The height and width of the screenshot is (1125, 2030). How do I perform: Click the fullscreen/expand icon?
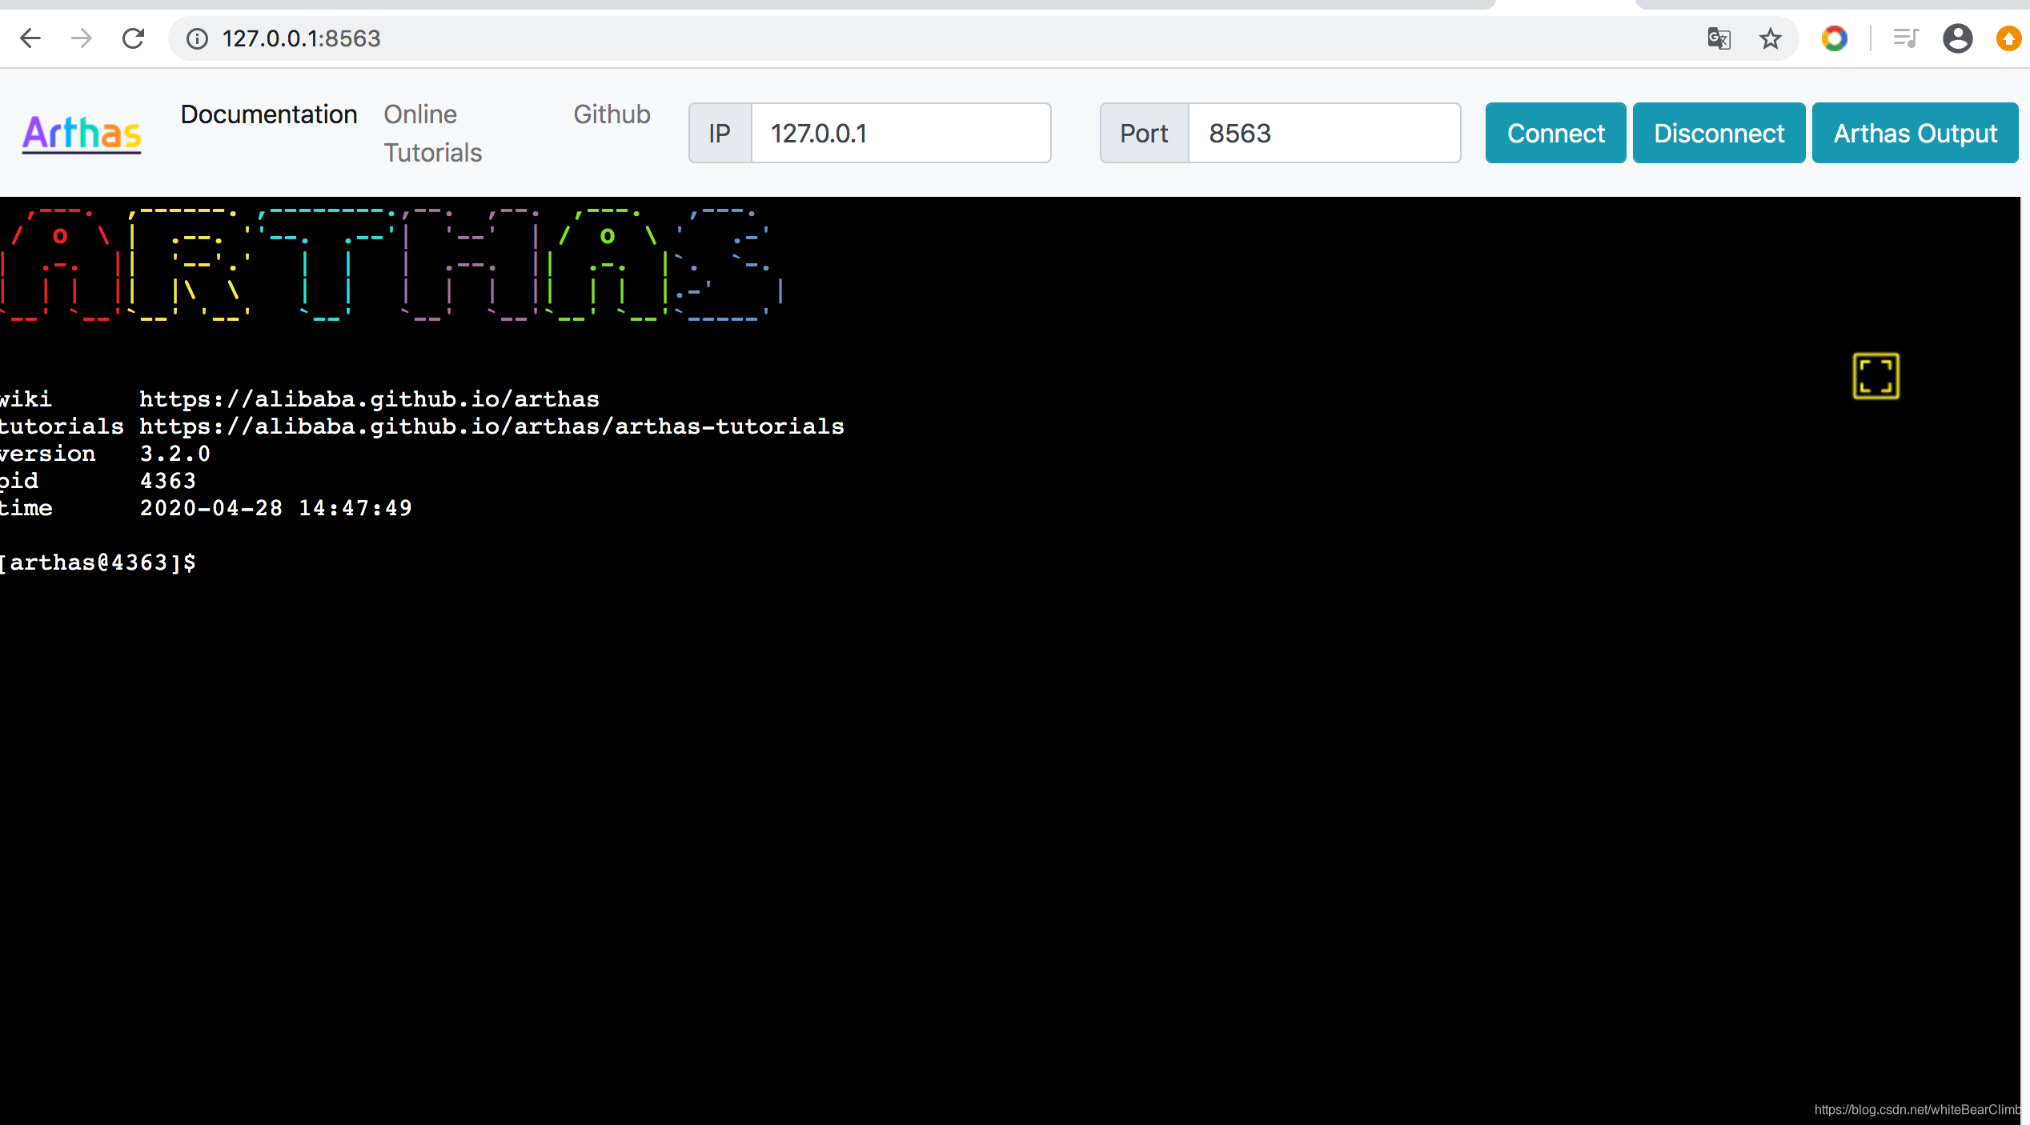1876,377
